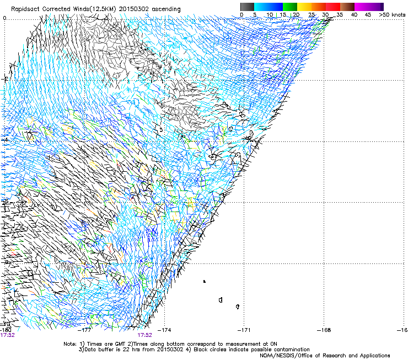
Task: Click the "-171" longitude axis label
Action: (244, 330)
